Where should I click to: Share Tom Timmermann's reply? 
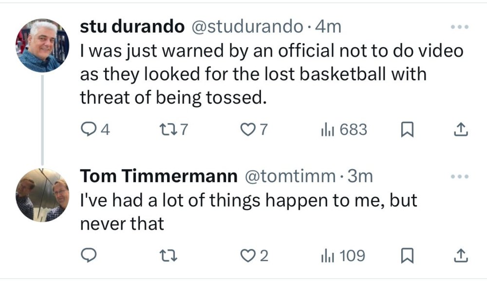[461, 255]
